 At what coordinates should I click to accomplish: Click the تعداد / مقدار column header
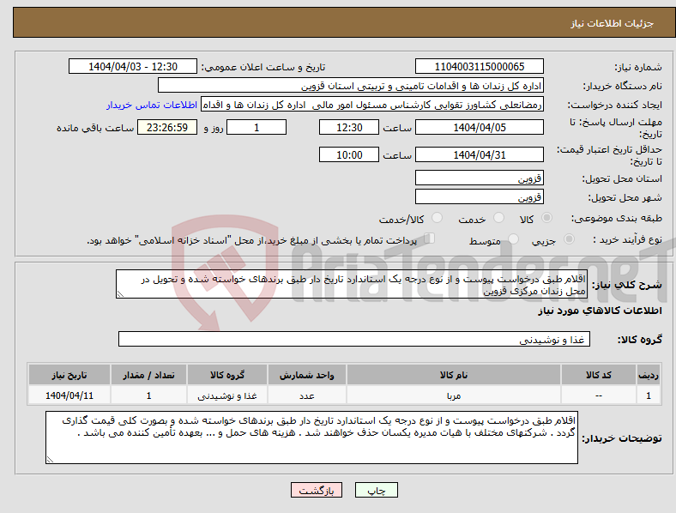click(x=148, y=375)
